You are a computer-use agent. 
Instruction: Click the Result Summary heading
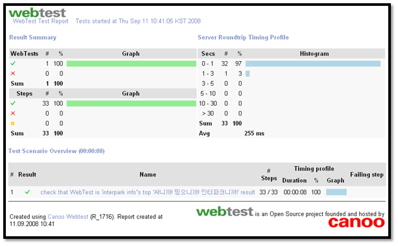click(32, 37)
